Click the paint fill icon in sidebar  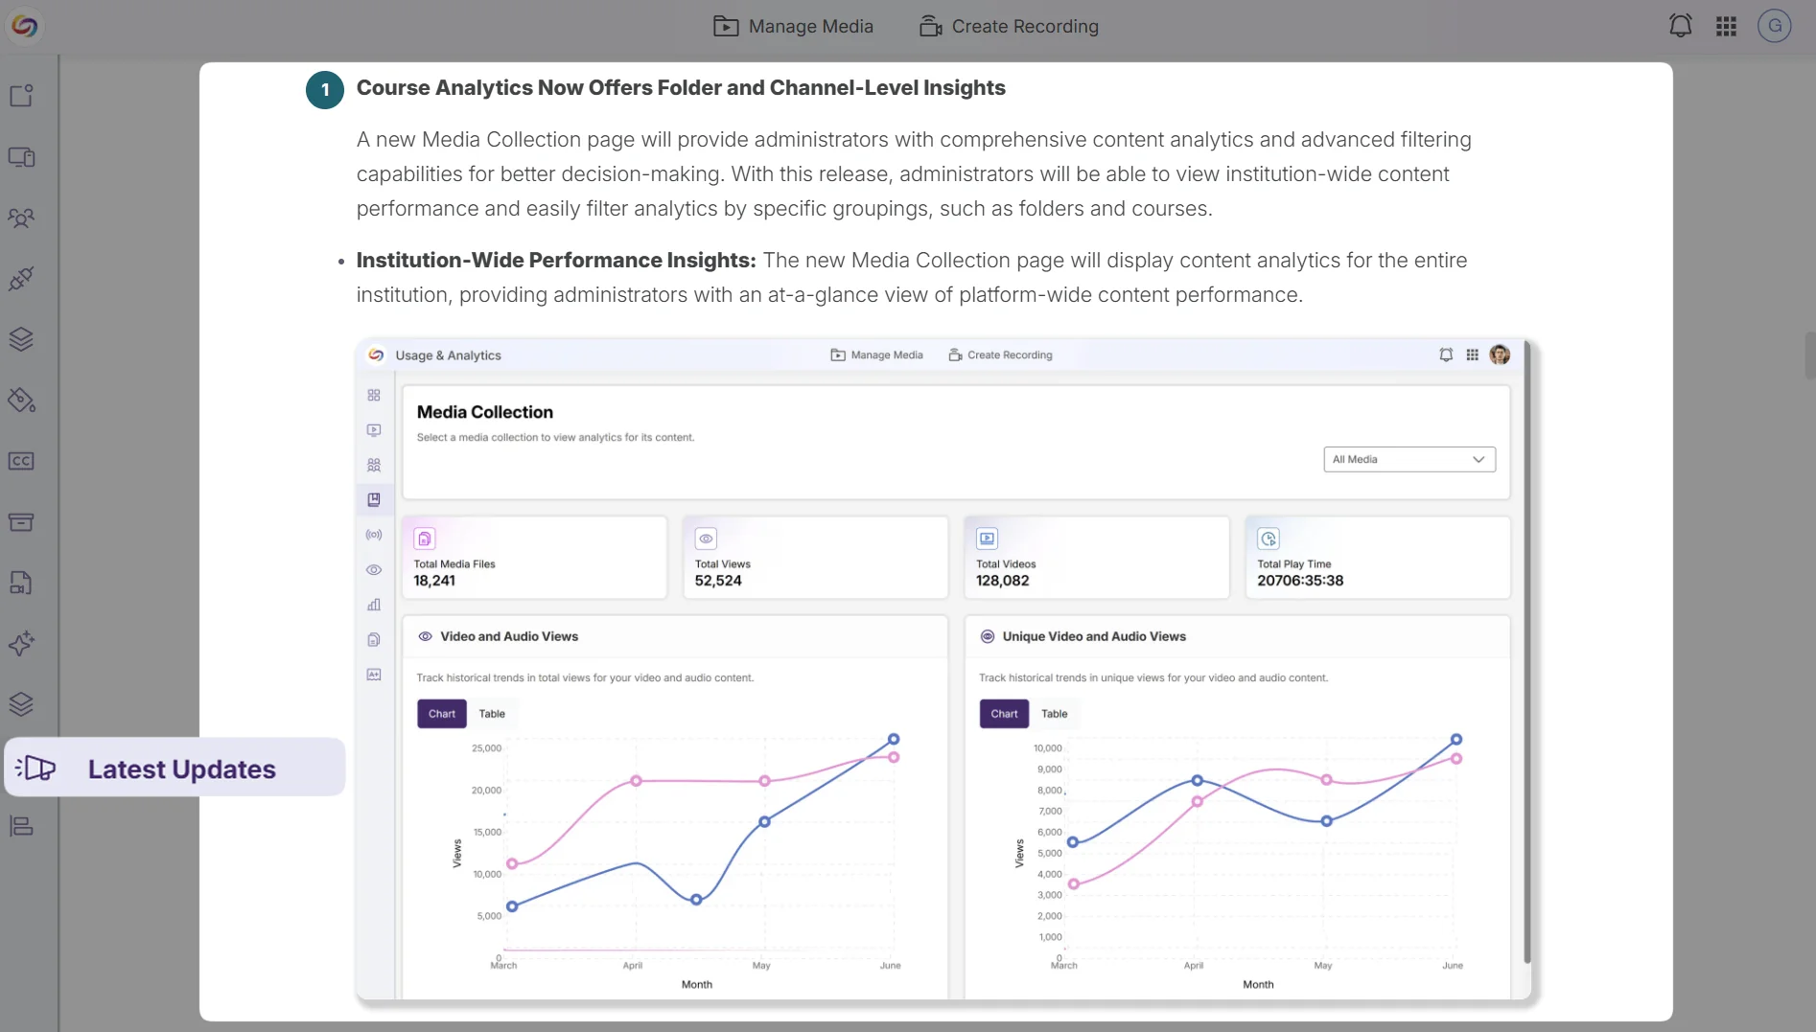(22, 400)
